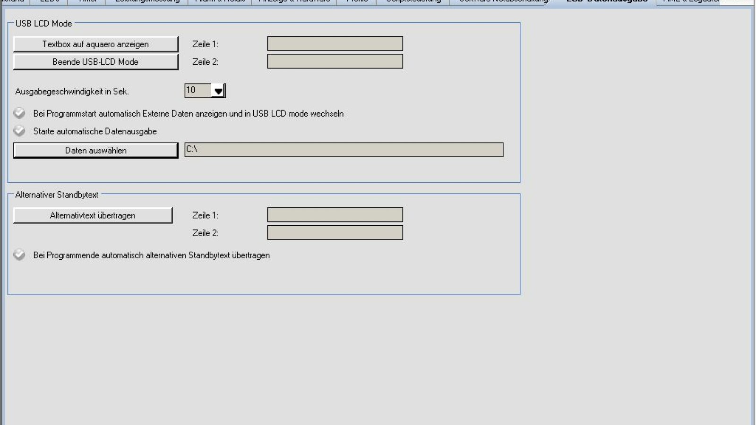756x425 pixels.
Task: Open the Anzeige & Hardware tab
Action: [x=294, y=1]
